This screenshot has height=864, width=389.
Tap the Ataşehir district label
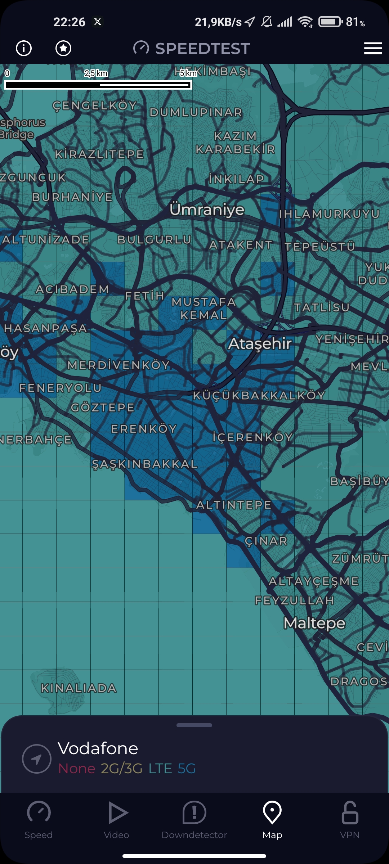[x=260, y=344]
